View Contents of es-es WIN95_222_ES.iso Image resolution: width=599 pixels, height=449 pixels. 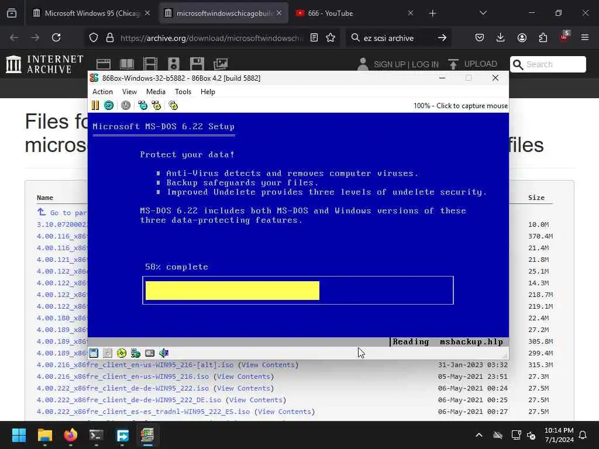(284, 412)
